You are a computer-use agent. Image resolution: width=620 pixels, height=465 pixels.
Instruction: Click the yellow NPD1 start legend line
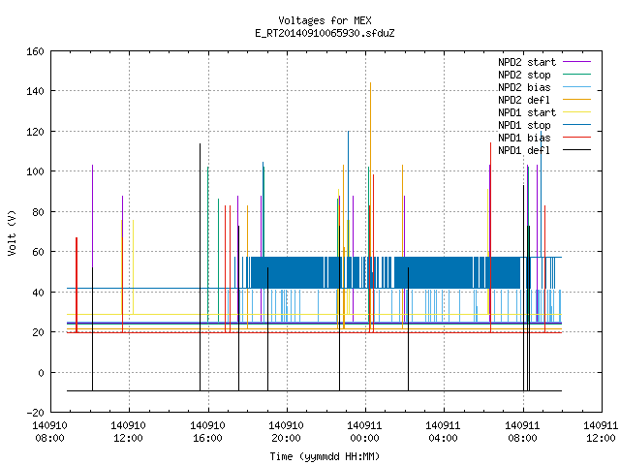(x=577, y=112)
